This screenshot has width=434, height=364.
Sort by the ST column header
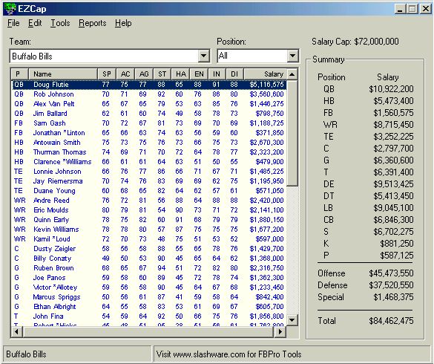162,74
